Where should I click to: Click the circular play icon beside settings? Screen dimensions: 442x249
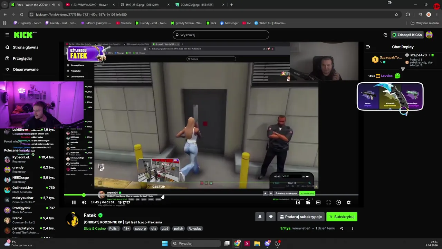(x=338, y=202)
